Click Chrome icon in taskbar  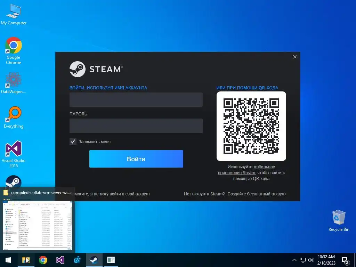point(43,260)
